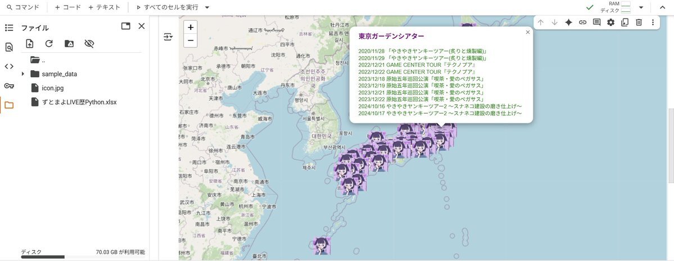Viewport: 674px width, 261px height.
Task: Click the 2020/11/28 やきやきヤンキーツアー entry
Action: coord(423,51)
